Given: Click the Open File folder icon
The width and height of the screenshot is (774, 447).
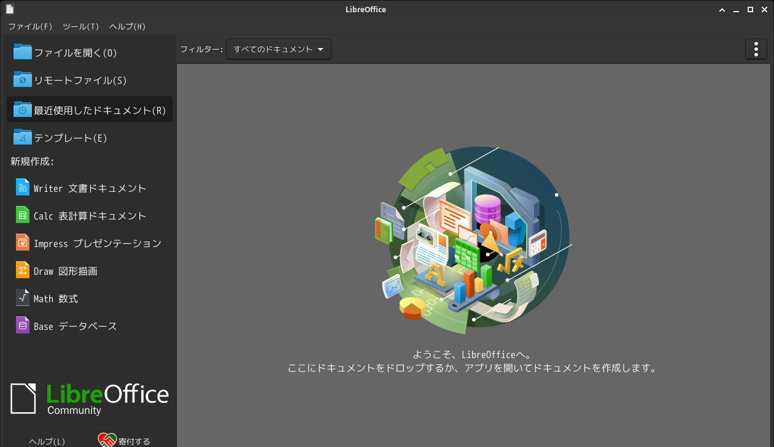Looking at the screenshot, I should click(x=23, y=52).
